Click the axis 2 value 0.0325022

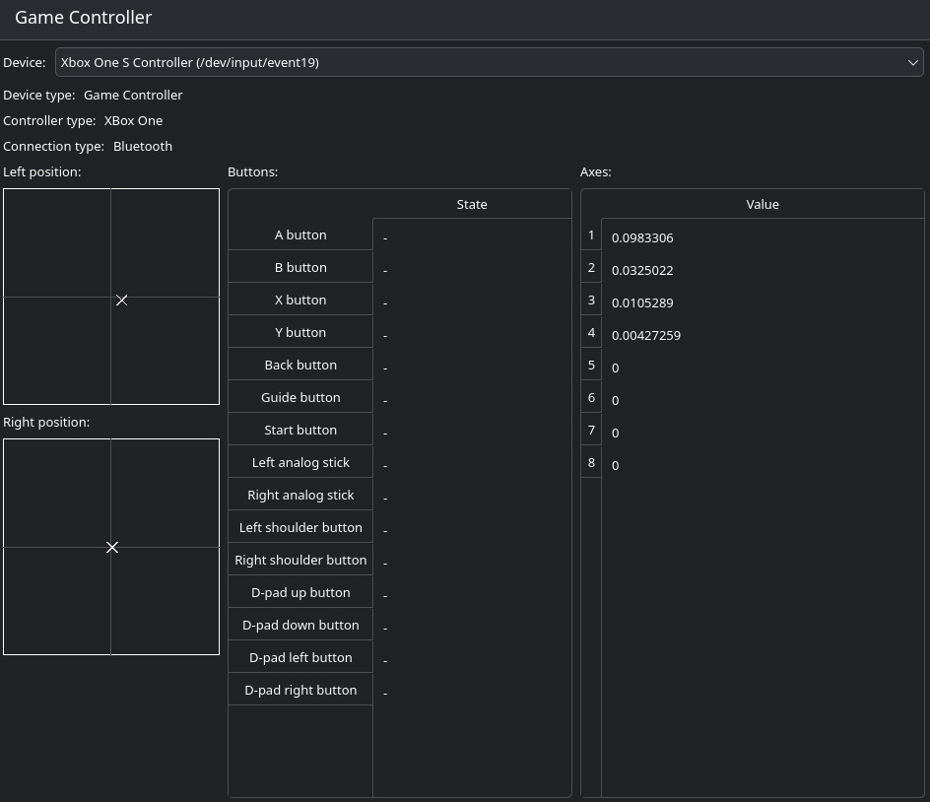[642, 270]
